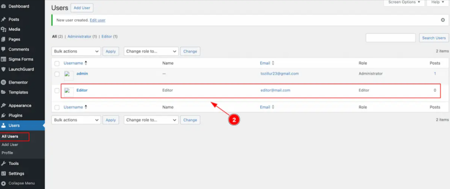Select the Editor user checkbox
The image size is (450, 189).
point(57,91)
